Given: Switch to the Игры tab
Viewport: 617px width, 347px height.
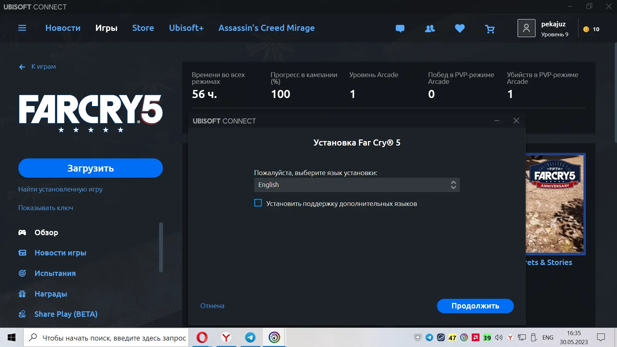Looking at the screenshot, I should pyautogui.click(x=106, y=28).
